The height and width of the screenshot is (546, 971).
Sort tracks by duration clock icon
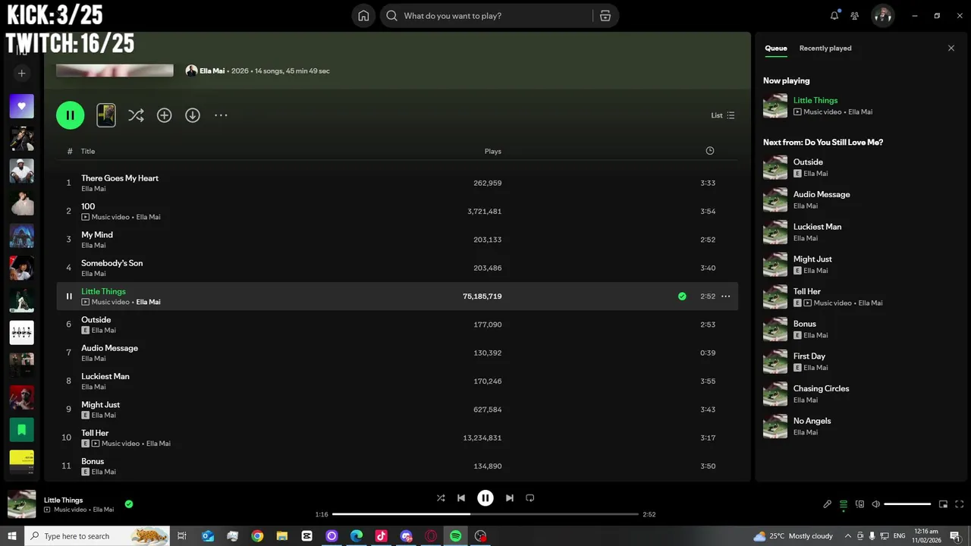[710, 151]
